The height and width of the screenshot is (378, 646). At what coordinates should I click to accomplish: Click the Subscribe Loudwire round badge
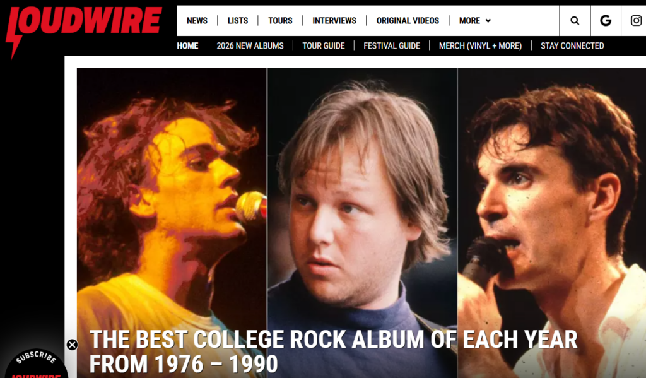[36, 363]
